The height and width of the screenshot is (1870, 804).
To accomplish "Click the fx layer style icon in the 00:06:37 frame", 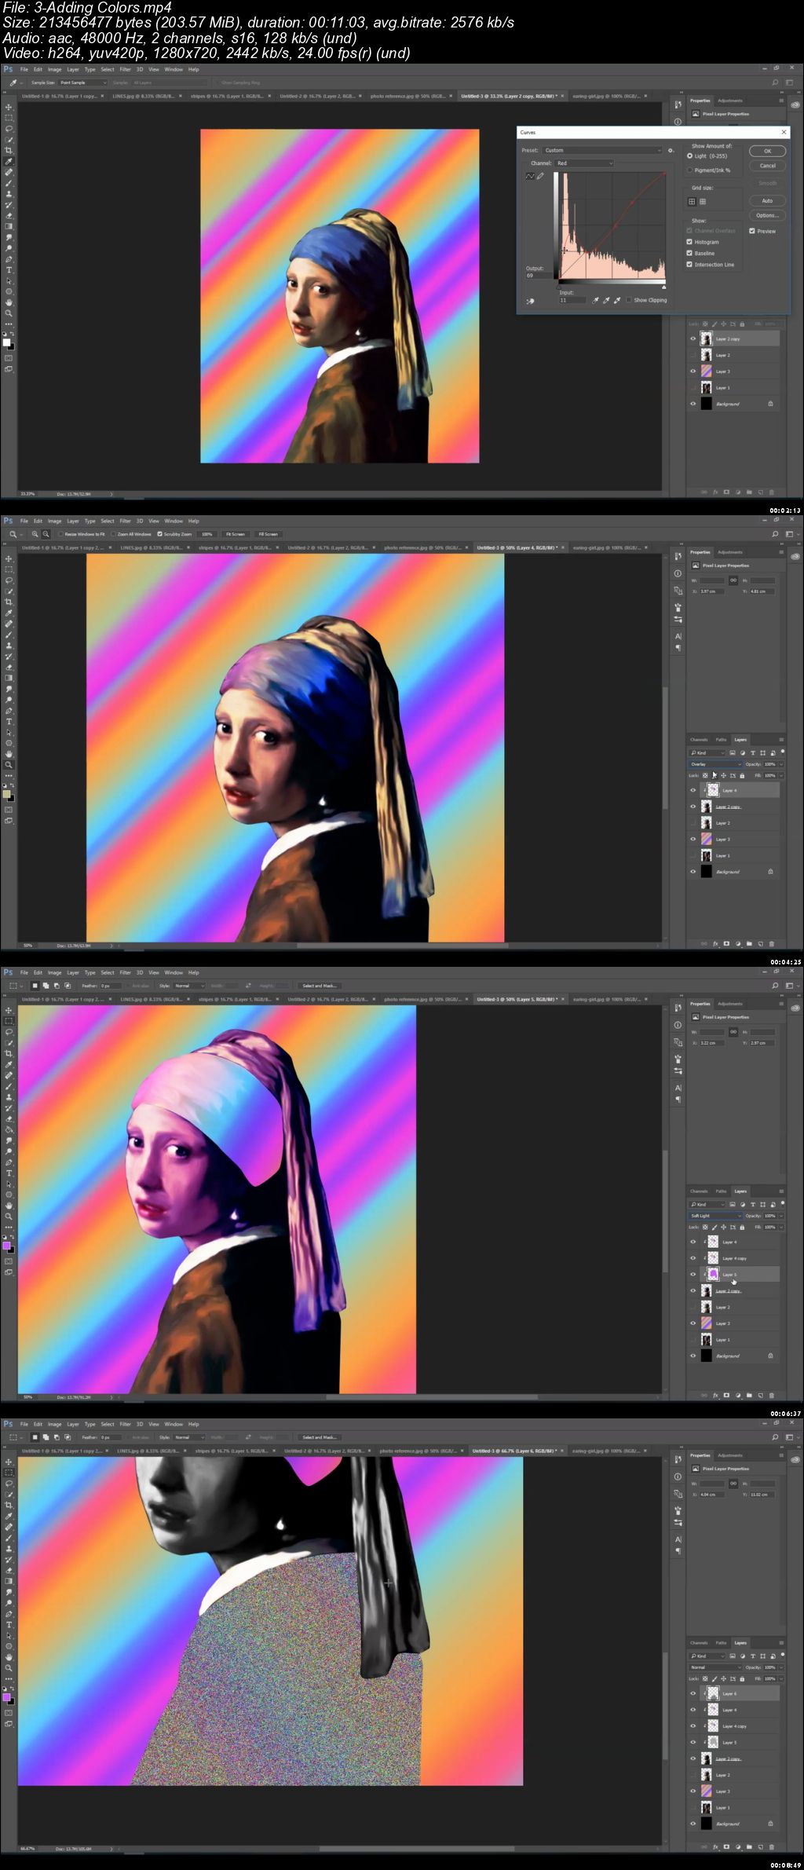I will pos(715,1396).
